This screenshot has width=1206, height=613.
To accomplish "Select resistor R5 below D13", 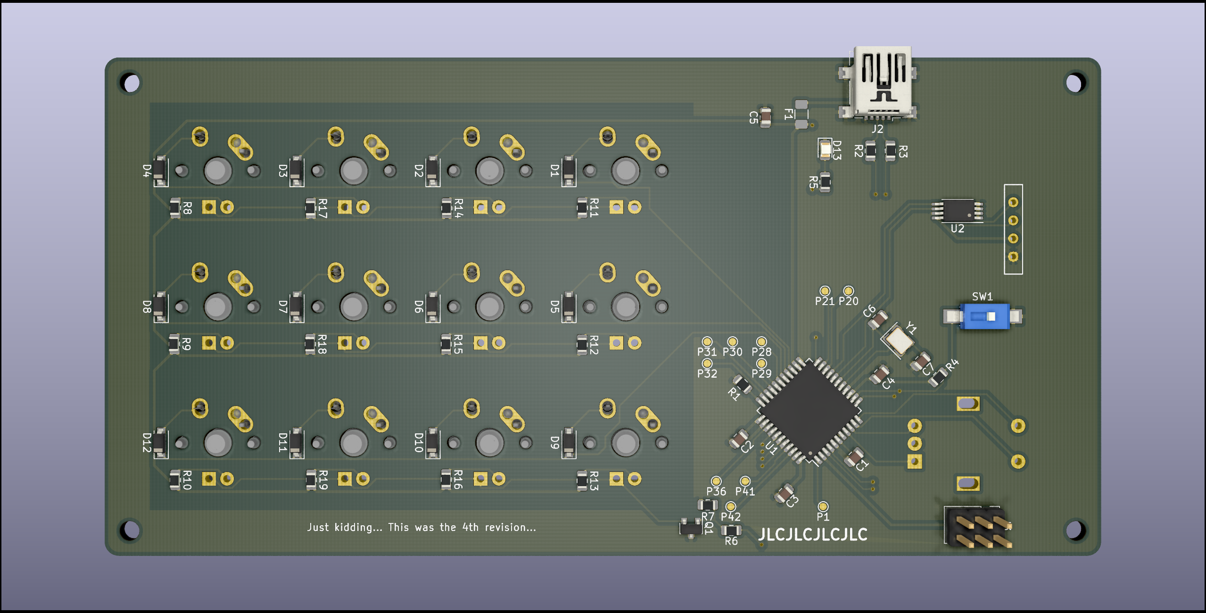I will click(x=825, y=182).
